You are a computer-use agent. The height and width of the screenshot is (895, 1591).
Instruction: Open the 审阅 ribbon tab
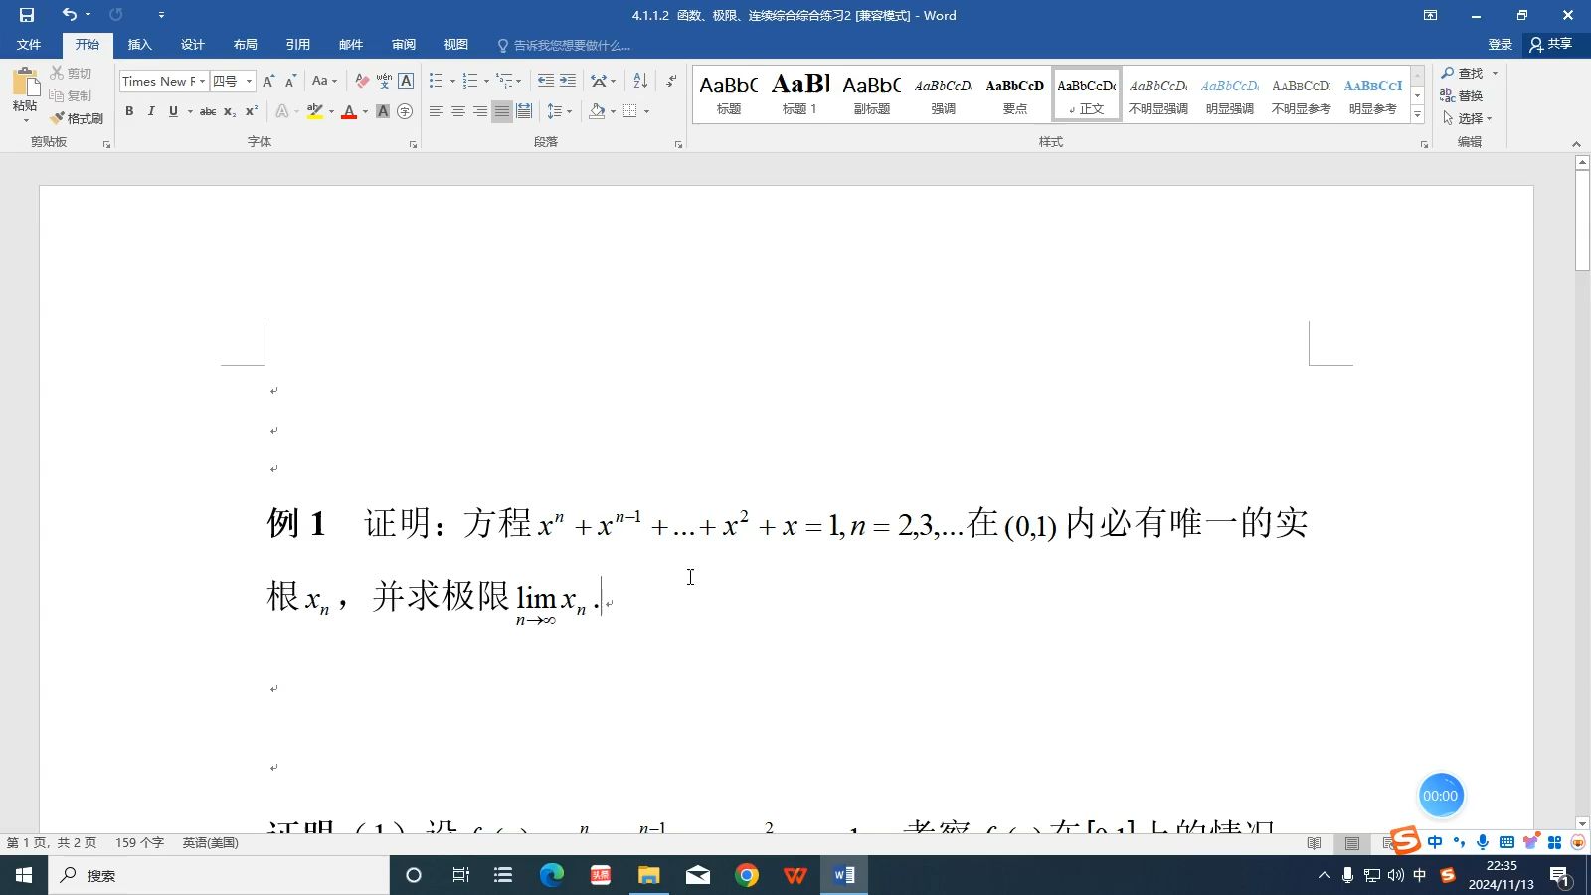coord(403,44)
